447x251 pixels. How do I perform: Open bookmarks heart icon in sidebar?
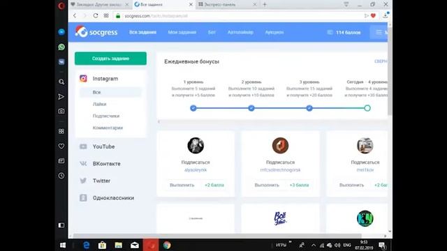click(x=61, y=146)
